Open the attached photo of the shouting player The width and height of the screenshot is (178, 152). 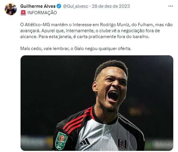tap(97, 103)
